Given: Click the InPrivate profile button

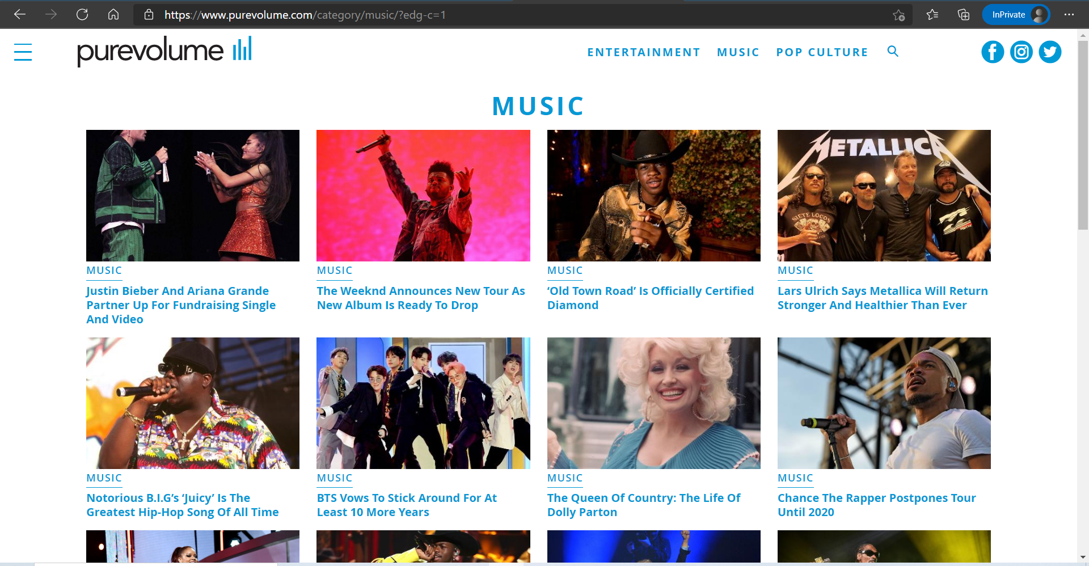Looking at the screenshot, I should [1016, 15].
